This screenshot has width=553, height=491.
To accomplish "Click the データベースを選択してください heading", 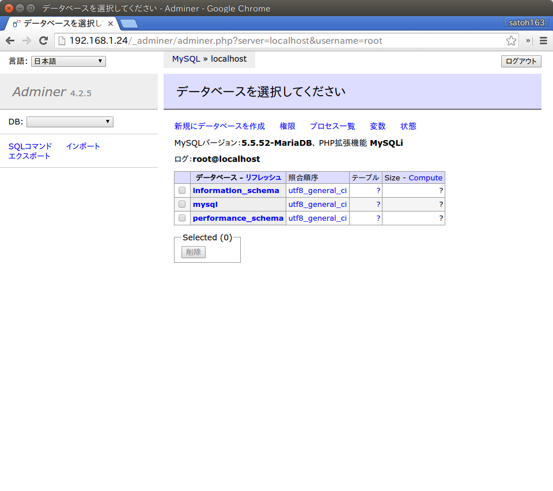I will point(261,92).
